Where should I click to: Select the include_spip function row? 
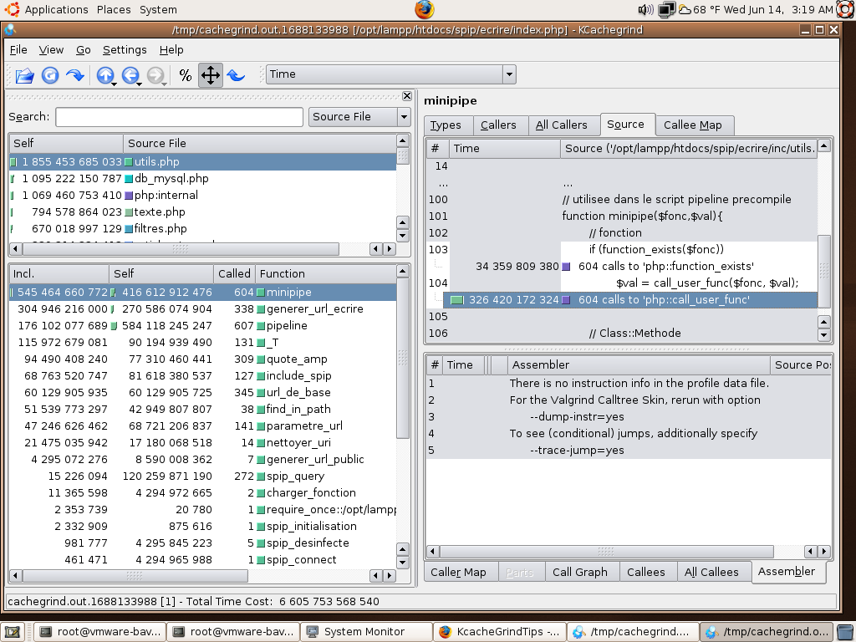pyautogui.click(x=202, y=376)
